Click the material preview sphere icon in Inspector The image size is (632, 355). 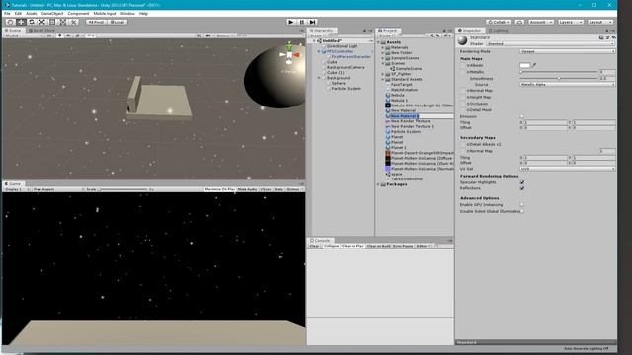tap(463, 40)
